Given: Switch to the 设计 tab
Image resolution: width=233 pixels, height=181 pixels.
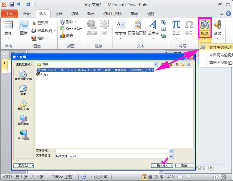Looking at the screenshot, I should tap(59, 14).
